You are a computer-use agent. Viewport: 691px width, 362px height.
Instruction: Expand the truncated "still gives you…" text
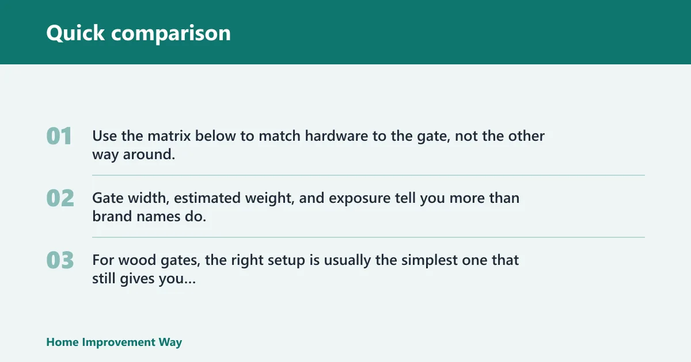point(144,279)
